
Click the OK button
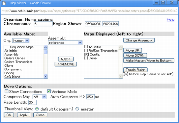[9, 115]
